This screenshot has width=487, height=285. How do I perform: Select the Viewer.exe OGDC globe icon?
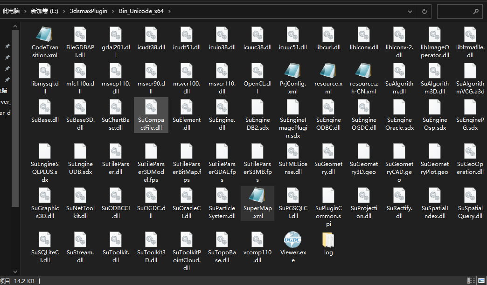tap(293, 239)
